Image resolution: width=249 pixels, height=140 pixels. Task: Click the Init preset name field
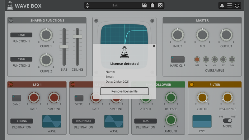click(x=115, y=6)
